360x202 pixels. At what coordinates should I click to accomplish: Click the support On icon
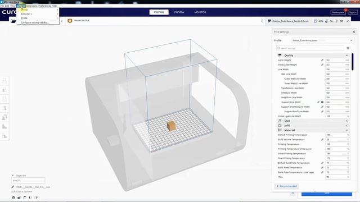coord(327,21)
